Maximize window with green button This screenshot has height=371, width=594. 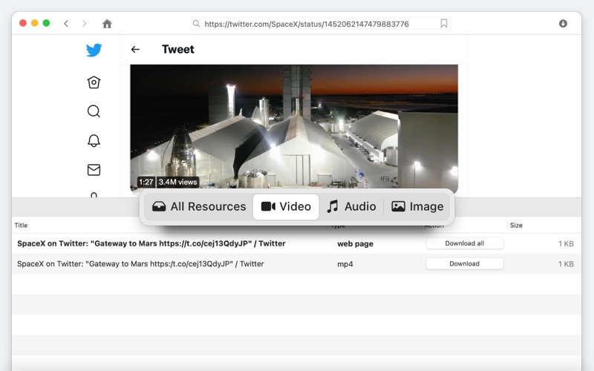pos(46,23)
